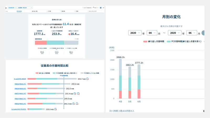This screenshot has width=210, height=118.
Task: Toggle PC作業時間(繰り返し作業を除く) legend in monthly chart
Action: (x=184, y=41)
